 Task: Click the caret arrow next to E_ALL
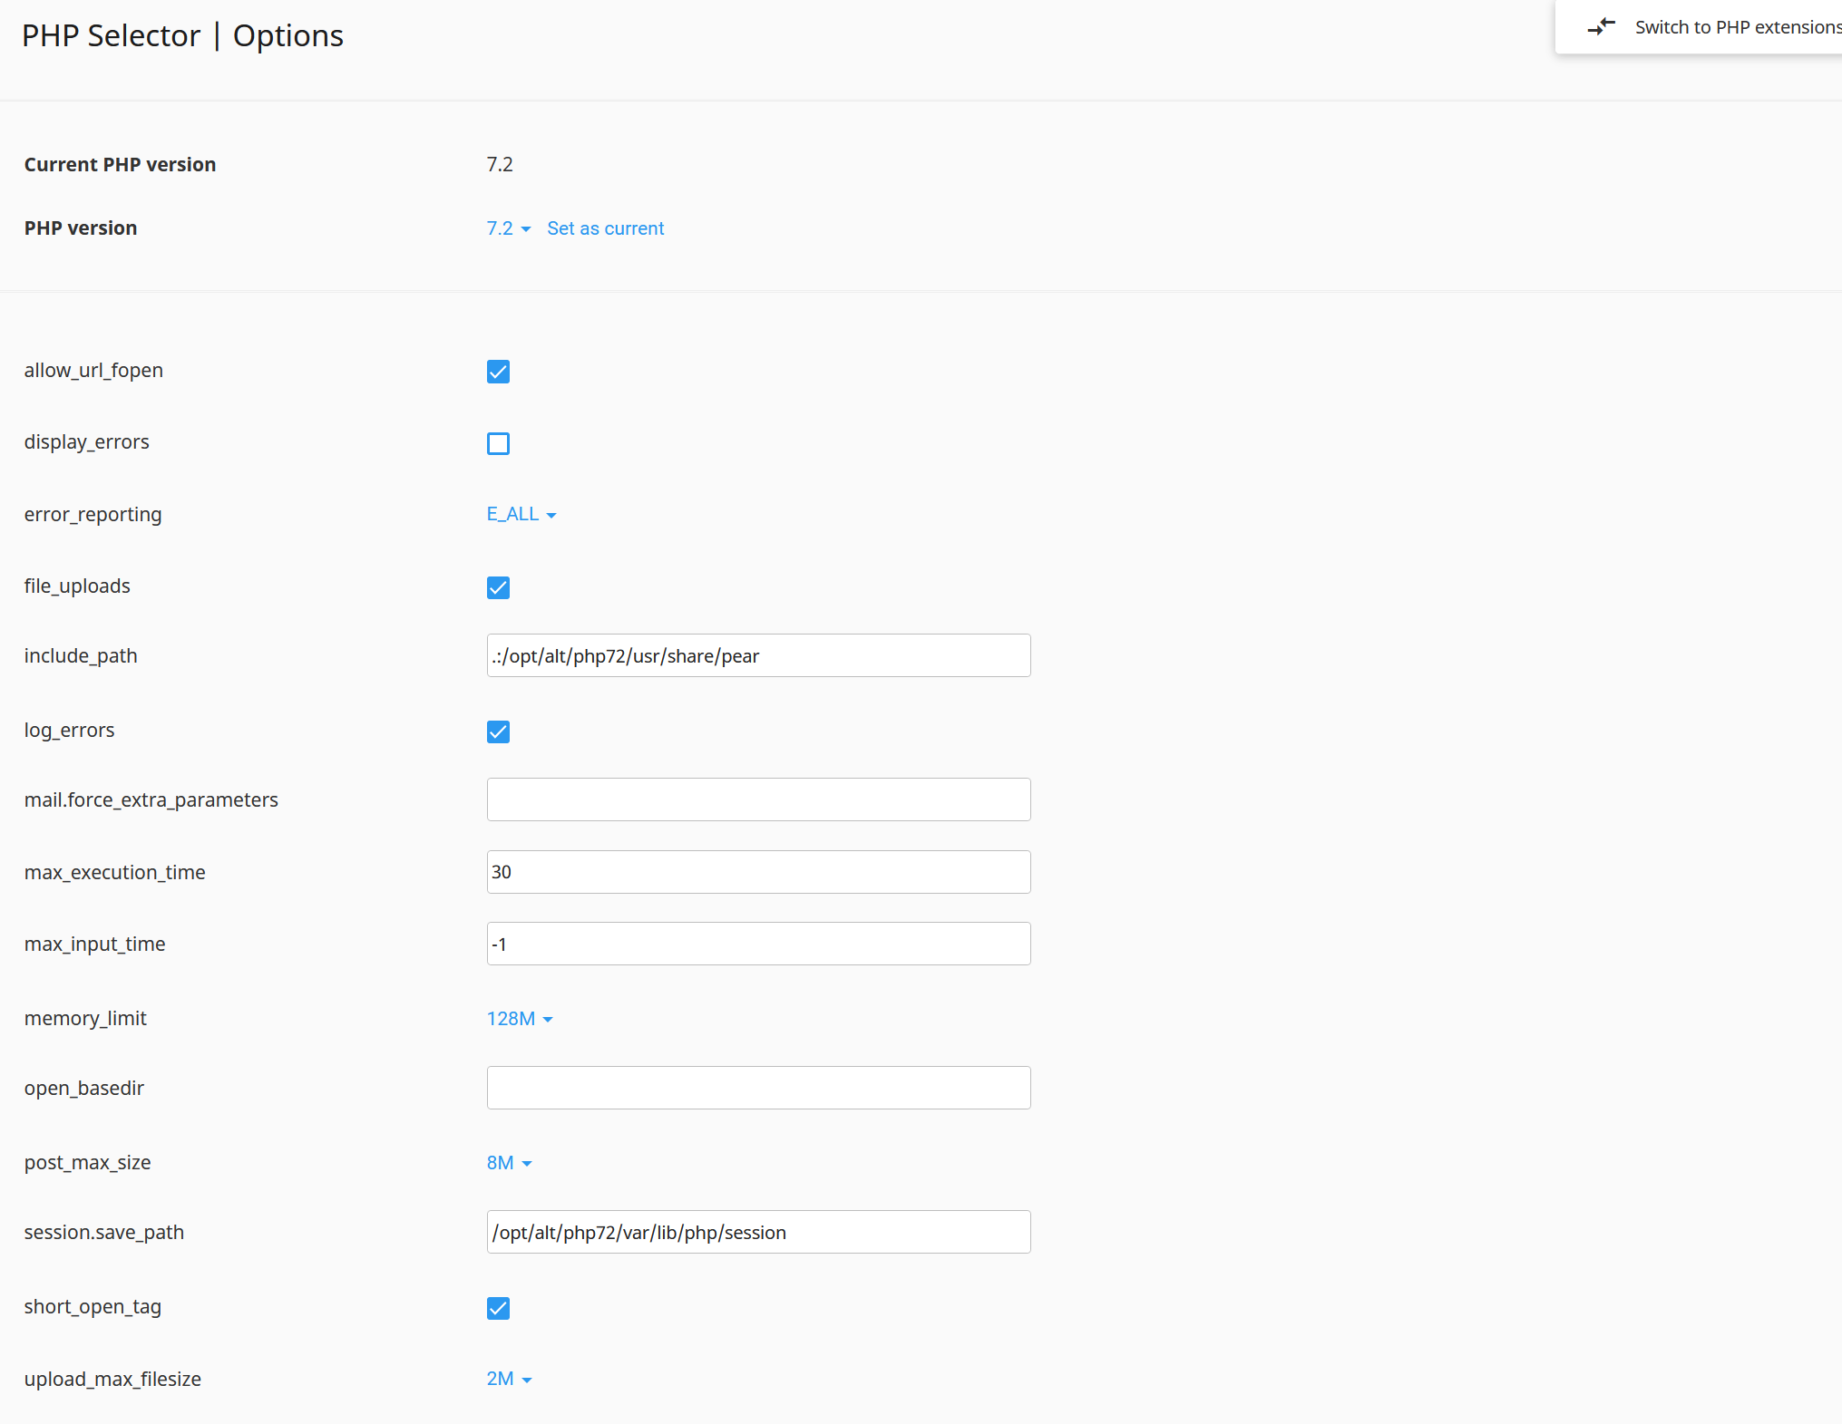(x=551, y=515)
